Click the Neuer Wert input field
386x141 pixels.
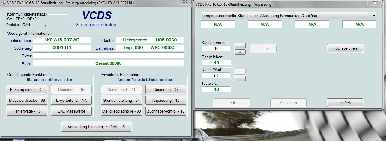pos(216,75)
